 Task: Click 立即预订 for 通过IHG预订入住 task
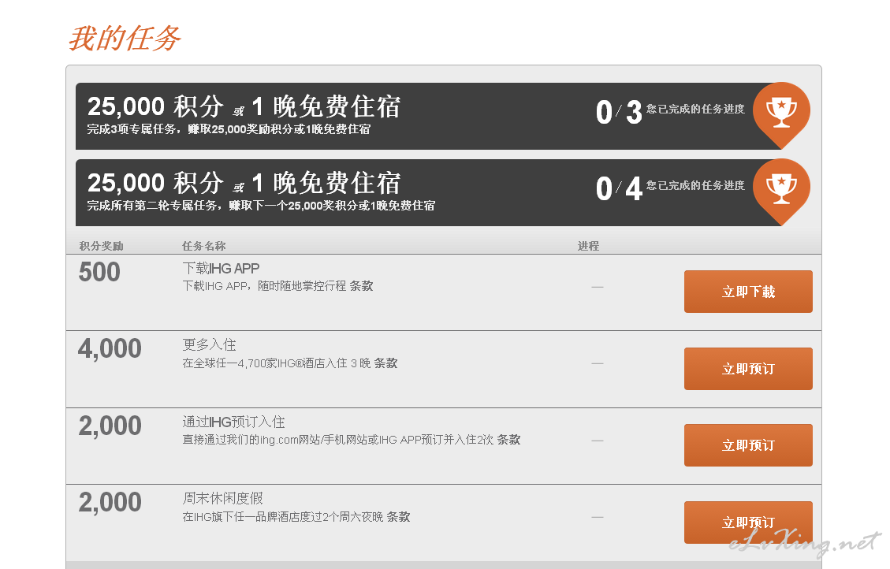point(748,445)
